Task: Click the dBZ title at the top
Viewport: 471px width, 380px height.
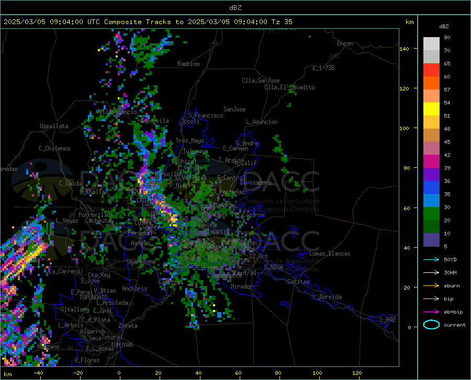Action: (235, 8)
